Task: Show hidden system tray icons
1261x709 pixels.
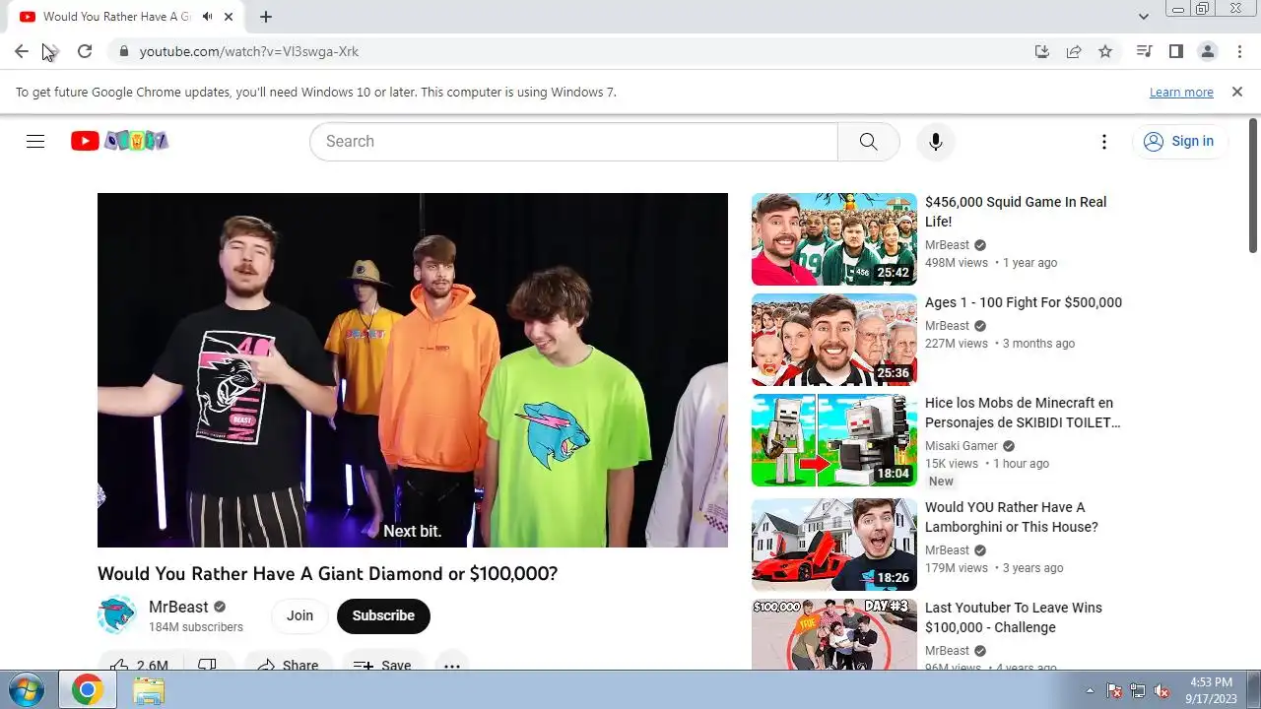Action: tap(1090, 690)
